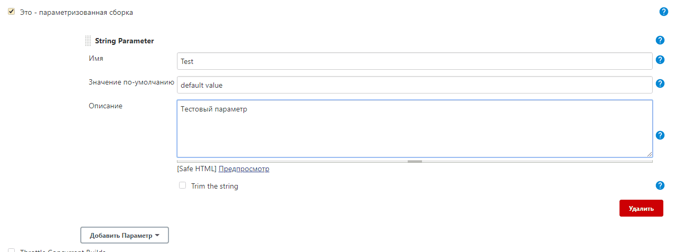Image resolution: width=676 pixels, height=252 pixels.
Task: Show help for the Описание field
Action: click(660, 135)
